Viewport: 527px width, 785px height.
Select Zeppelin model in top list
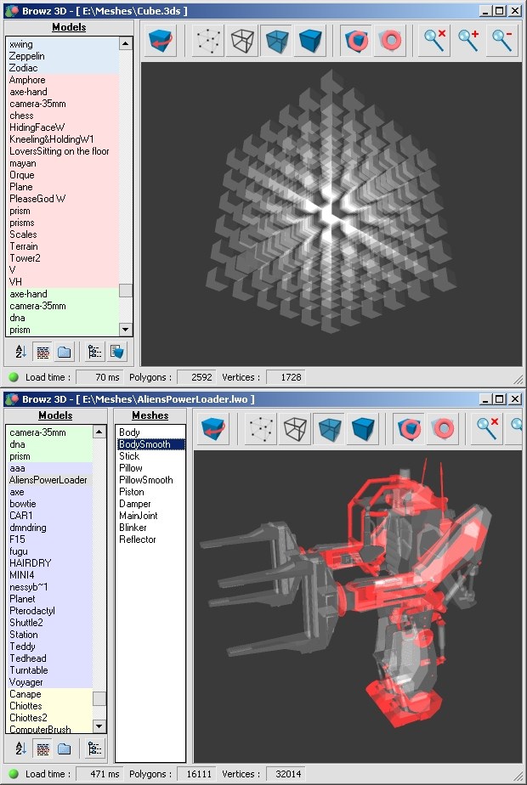pyautogui.click(x=63, y=56)
